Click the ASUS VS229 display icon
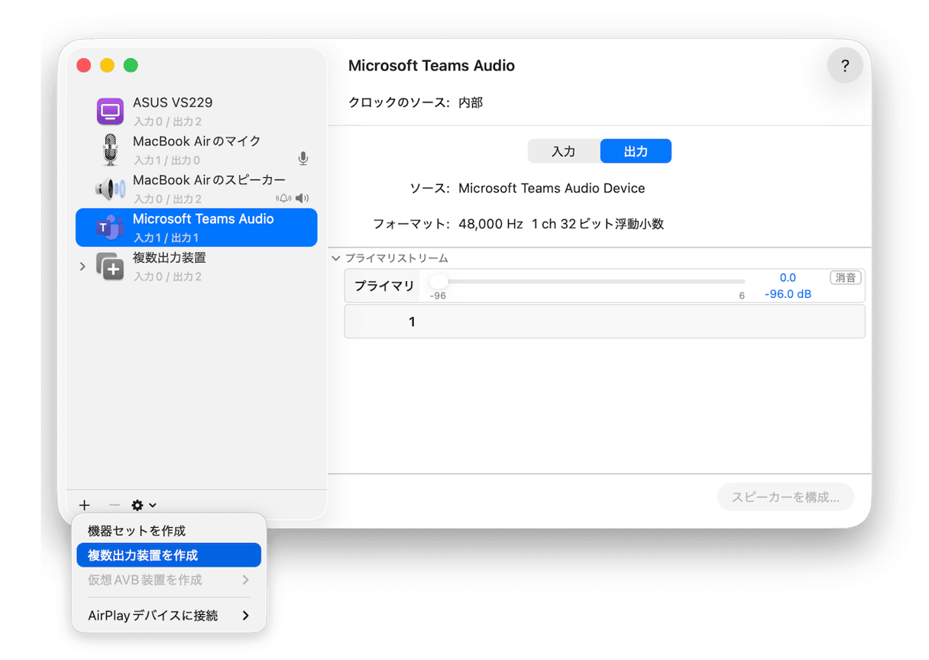The height and width of the screenshot is (660, 929). click(x=111, y=112)
